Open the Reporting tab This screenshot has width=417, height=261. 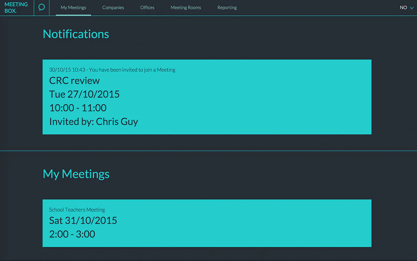227,8
